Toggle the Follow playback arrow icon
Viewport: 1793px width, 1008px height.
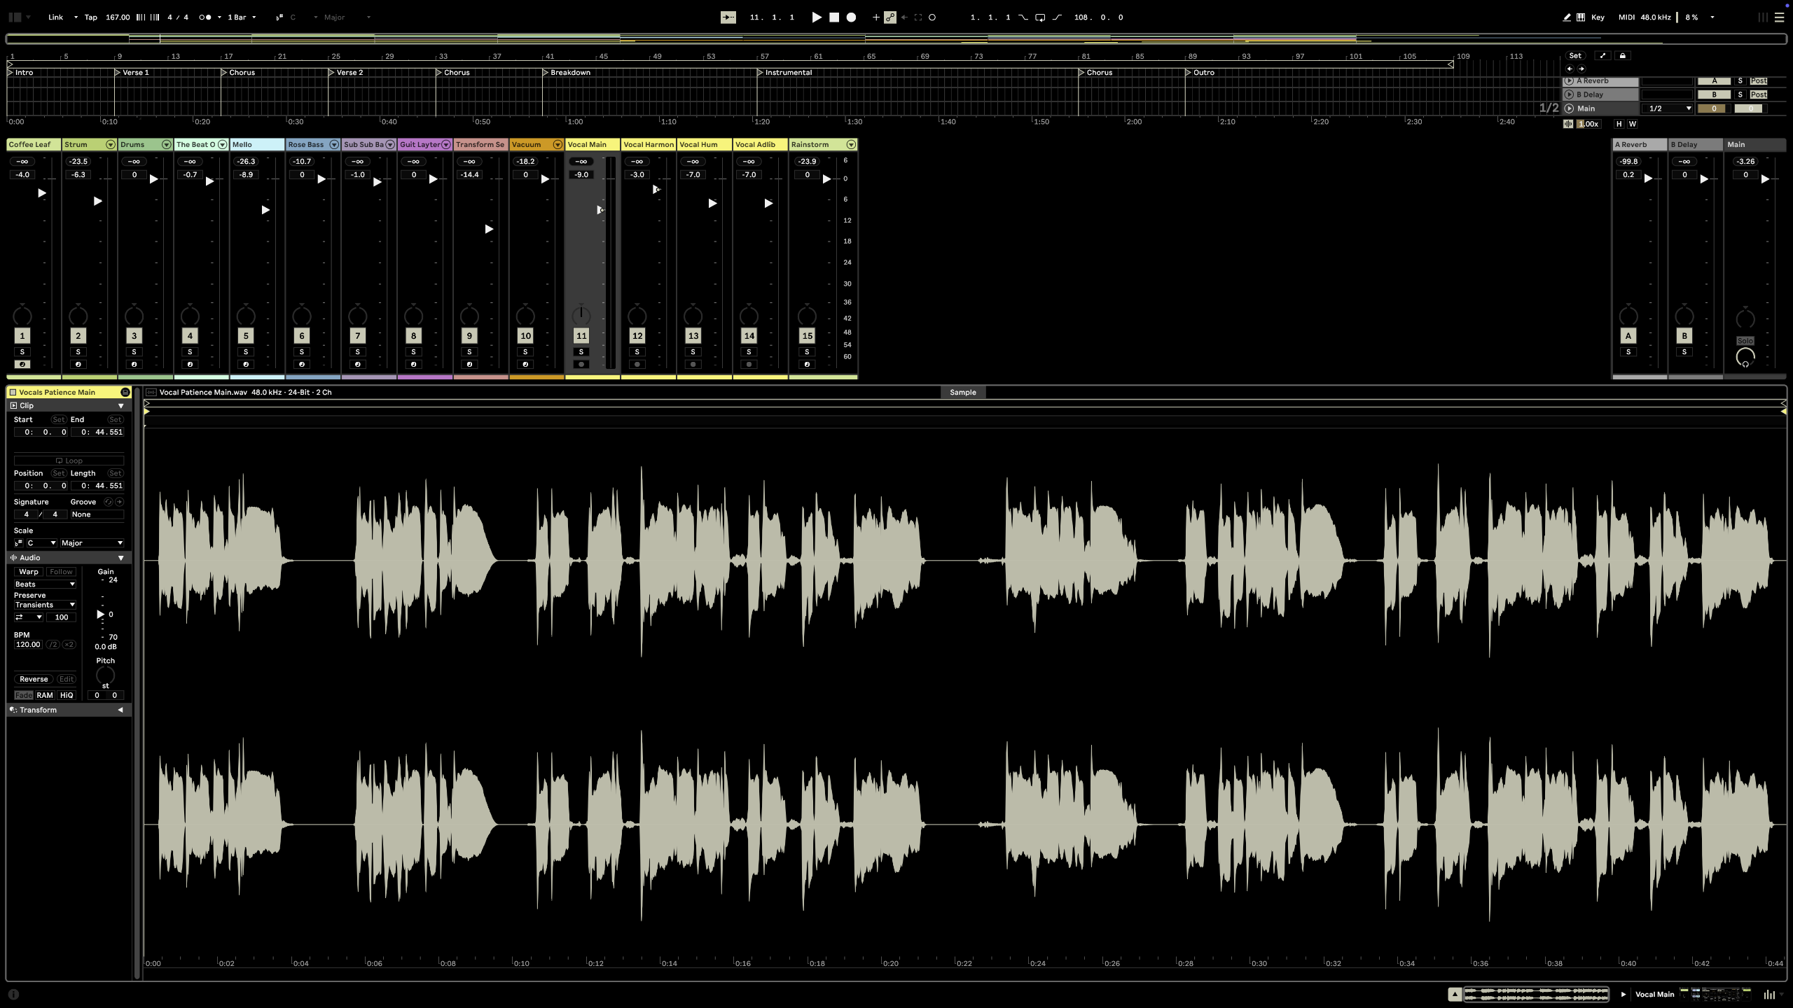point(728,17)
